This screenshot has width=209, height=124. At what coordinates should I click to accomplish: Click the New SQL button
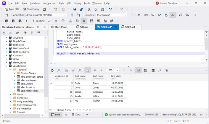click(x=12, y=9)
